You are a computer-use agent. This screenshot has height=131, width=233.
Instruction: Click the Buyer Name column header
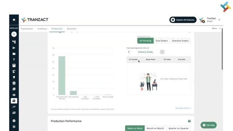(x=150, y=59)
